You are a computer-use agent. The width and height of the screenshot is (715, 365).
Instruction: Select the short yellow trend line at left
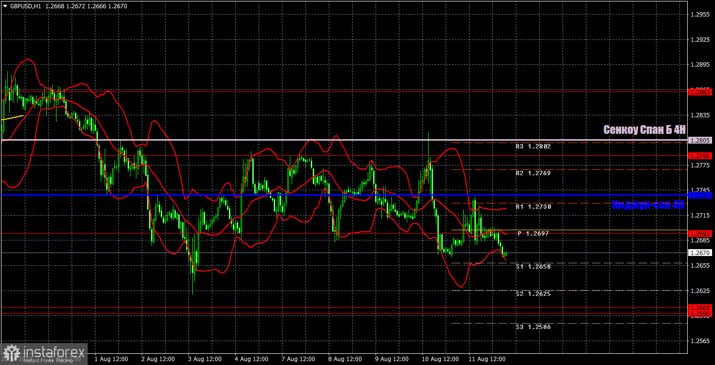click(x=12, y=118)
